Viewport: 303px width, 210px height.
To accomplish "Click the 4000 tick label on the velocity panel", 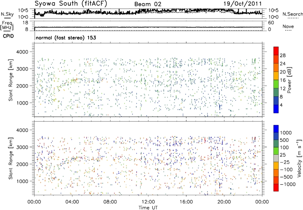I will (22, 130).
